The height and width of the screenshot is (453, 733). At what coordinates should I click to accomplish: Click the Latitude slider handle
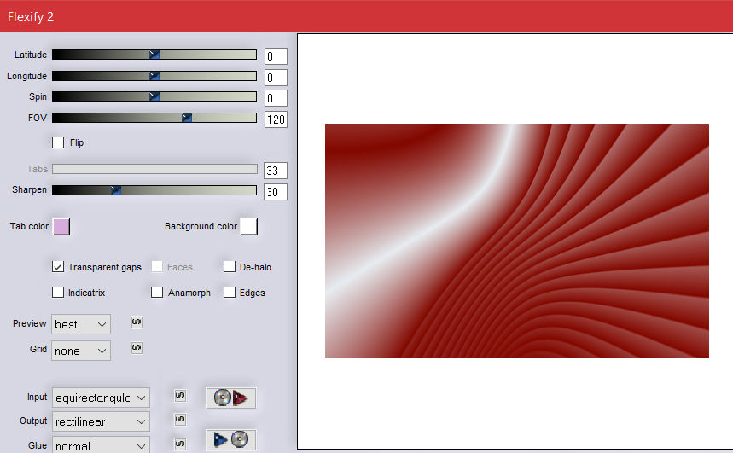[x=154, y=55]
